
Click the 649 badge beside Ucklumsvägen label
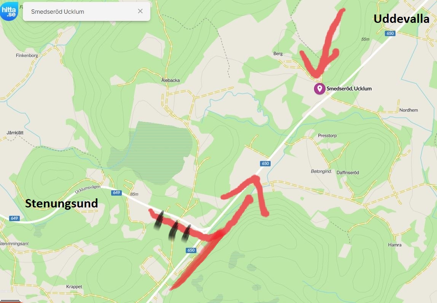(116, 193)
